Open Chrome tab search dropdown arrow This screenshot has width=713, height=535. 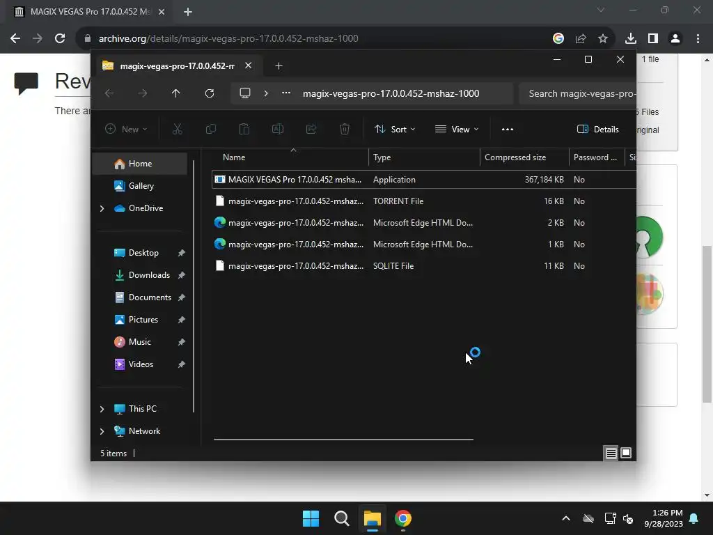(x=601, y=10)
